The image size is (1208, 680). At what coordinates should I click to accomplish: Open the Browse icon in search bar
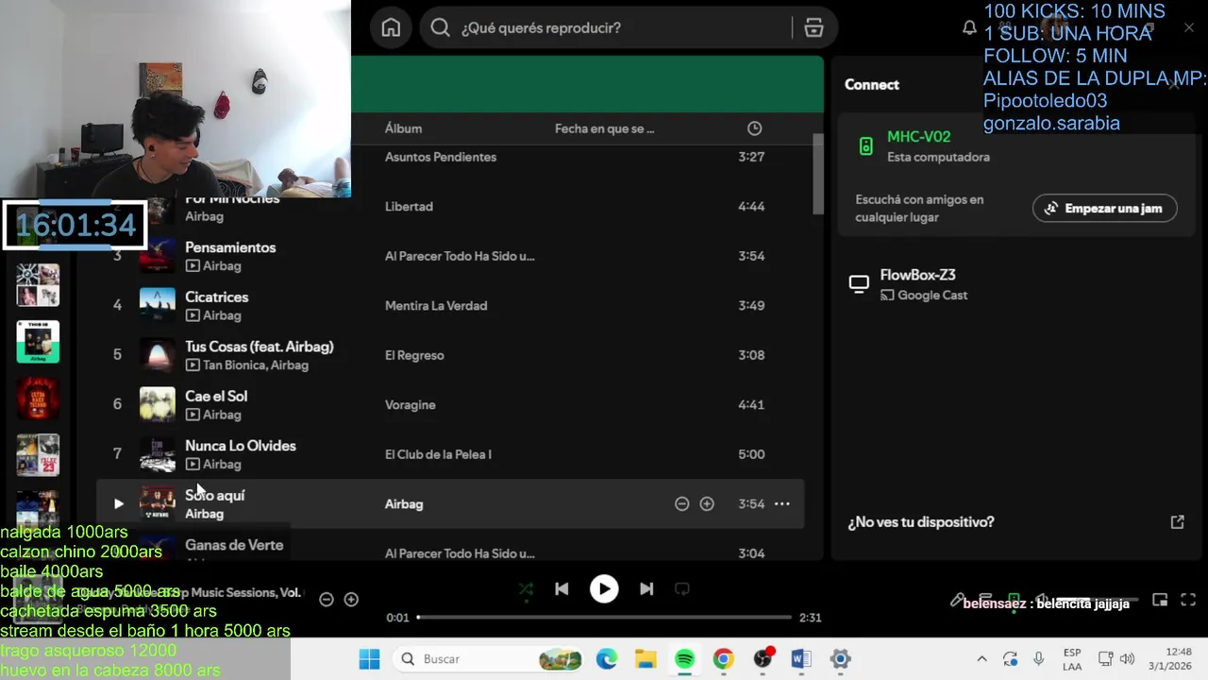tap(814, 27)
